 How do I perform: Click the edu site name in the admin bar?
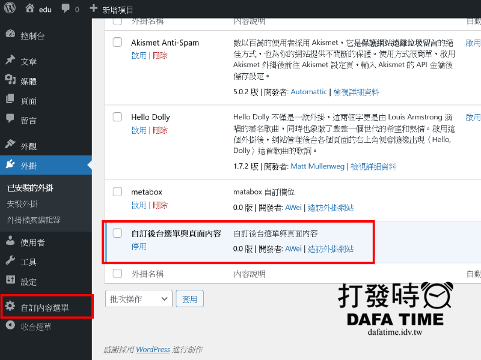45,10
